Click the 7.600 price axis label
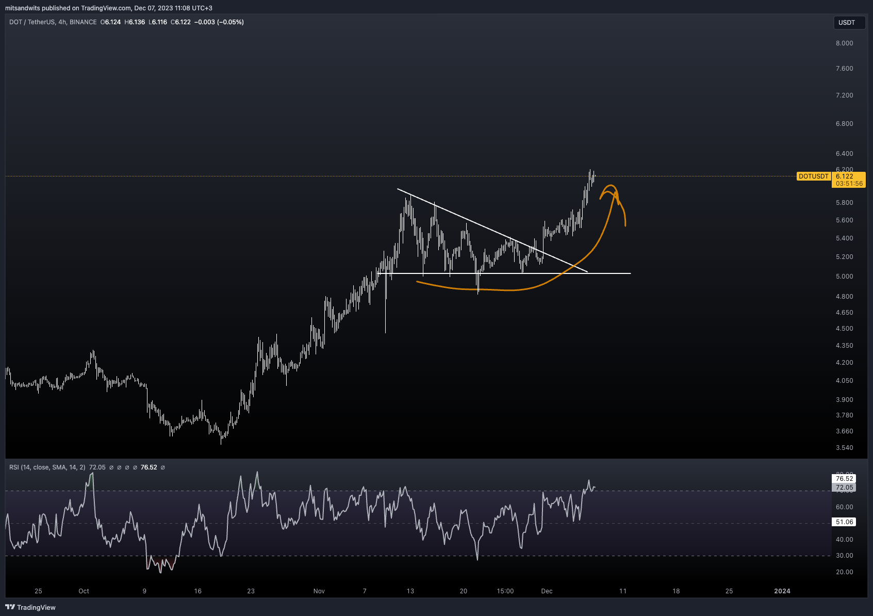873x616 pixels. click(844, 69)
